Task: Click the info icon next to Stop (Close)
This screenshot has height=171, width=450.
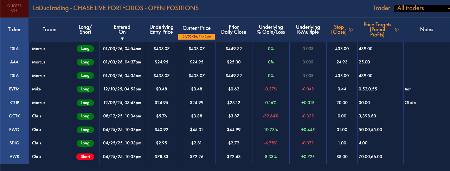Action: click(351, 30)
